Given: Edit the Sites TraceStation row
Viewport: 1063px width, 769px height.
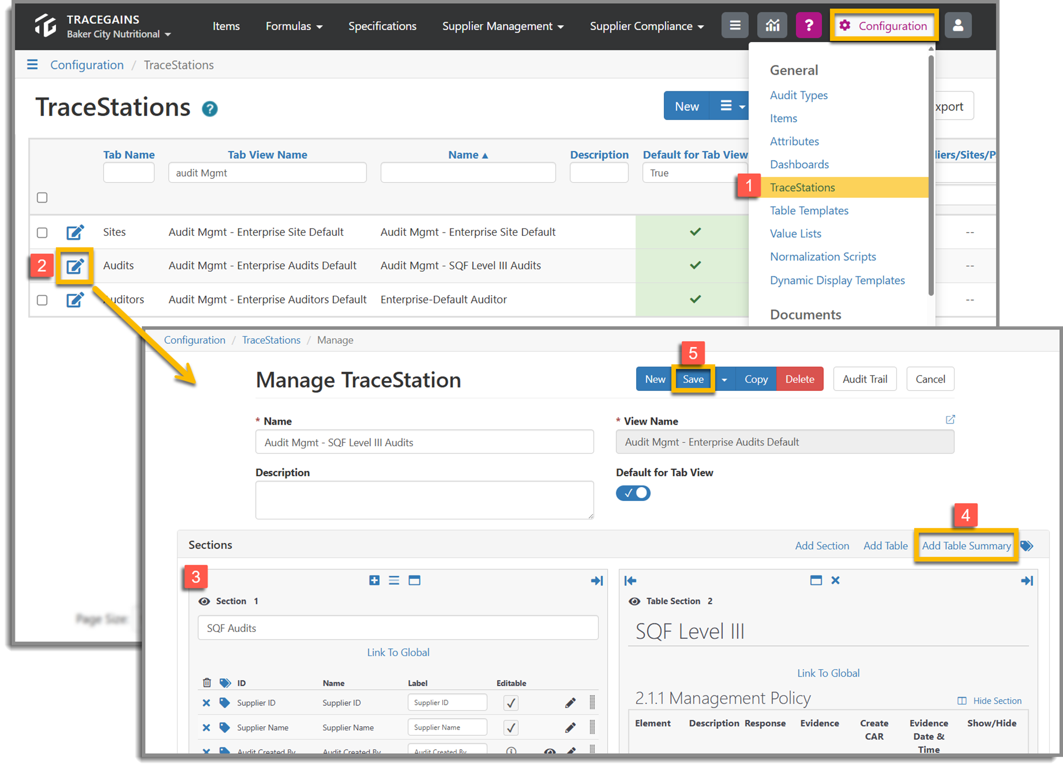Looking at the screenshot, I should (x=75, y=232).
